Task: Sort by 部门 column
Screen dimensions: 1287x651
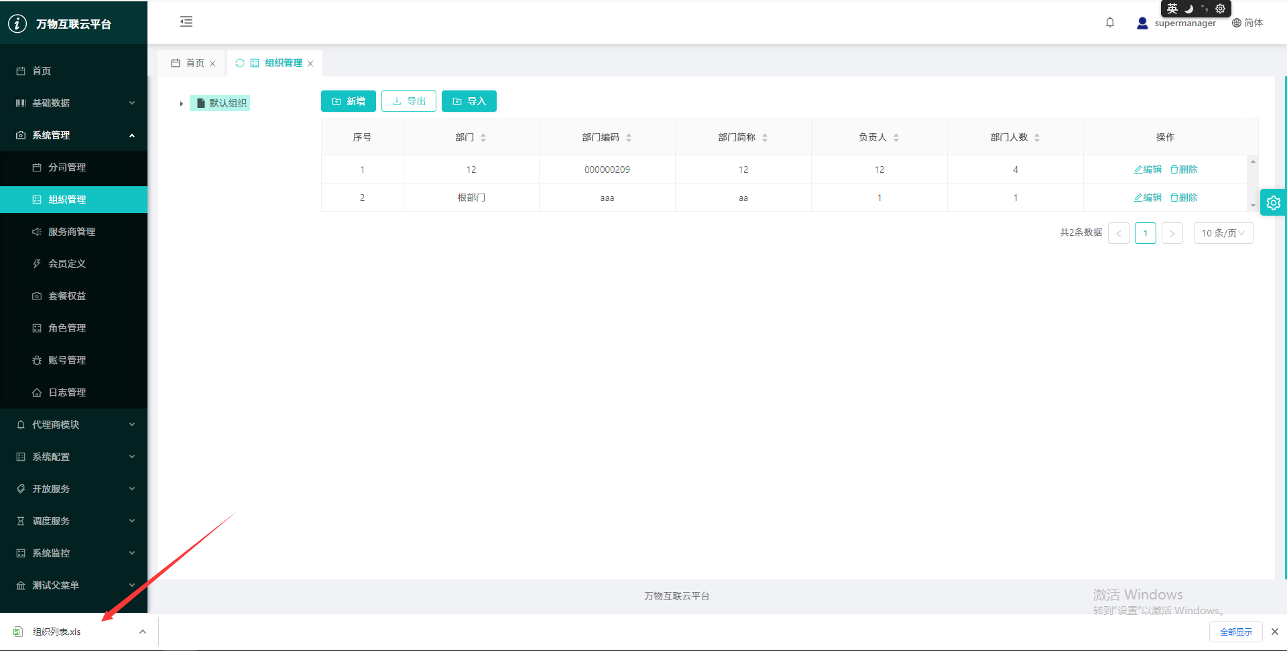Action: [x=483, y=138]
